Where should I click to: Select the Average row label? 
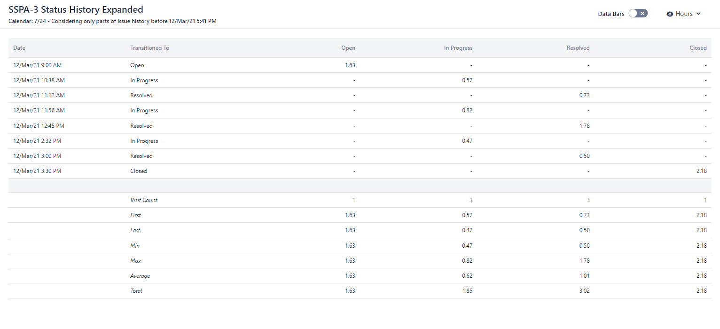(x=140, y=276)
